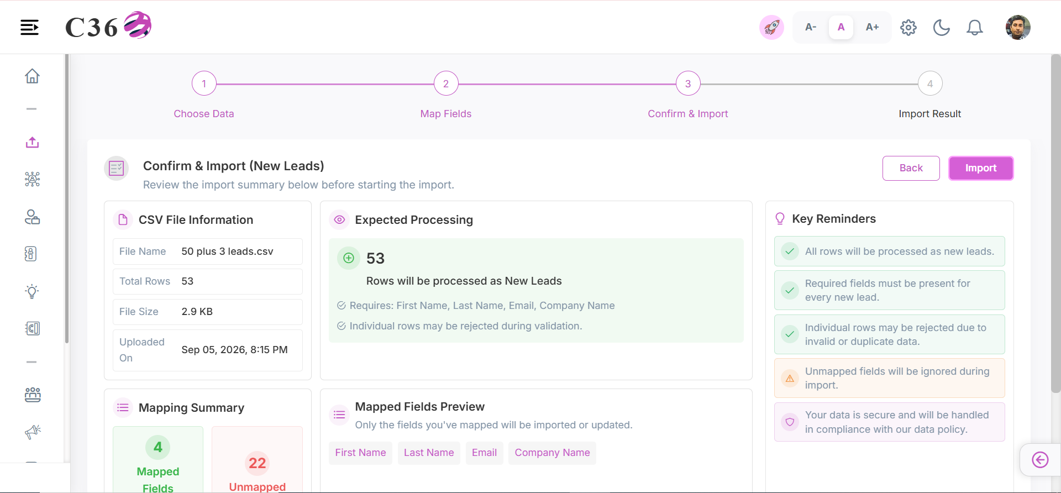Open the team group icon in sidebar
Viewport: 1061px width, 493px height.
[x=33, y=395]
